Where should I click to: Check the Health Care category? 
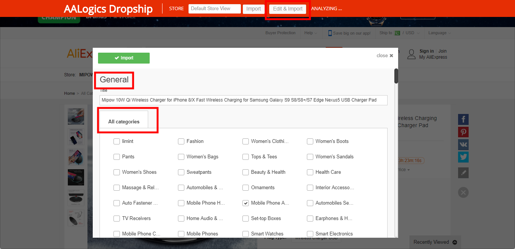coord(310,172)
